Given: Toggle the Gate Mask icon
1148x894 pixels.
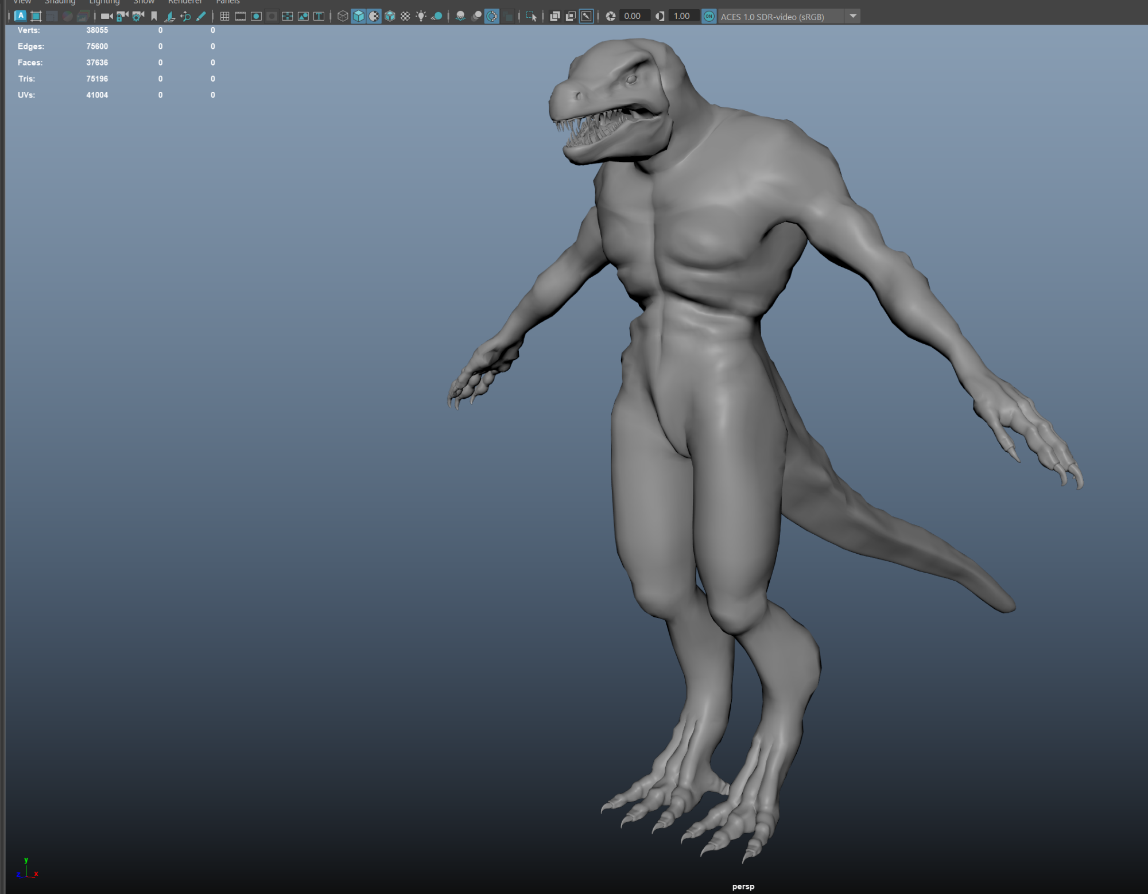Looking at the screenshot, I should click(272, 16).
